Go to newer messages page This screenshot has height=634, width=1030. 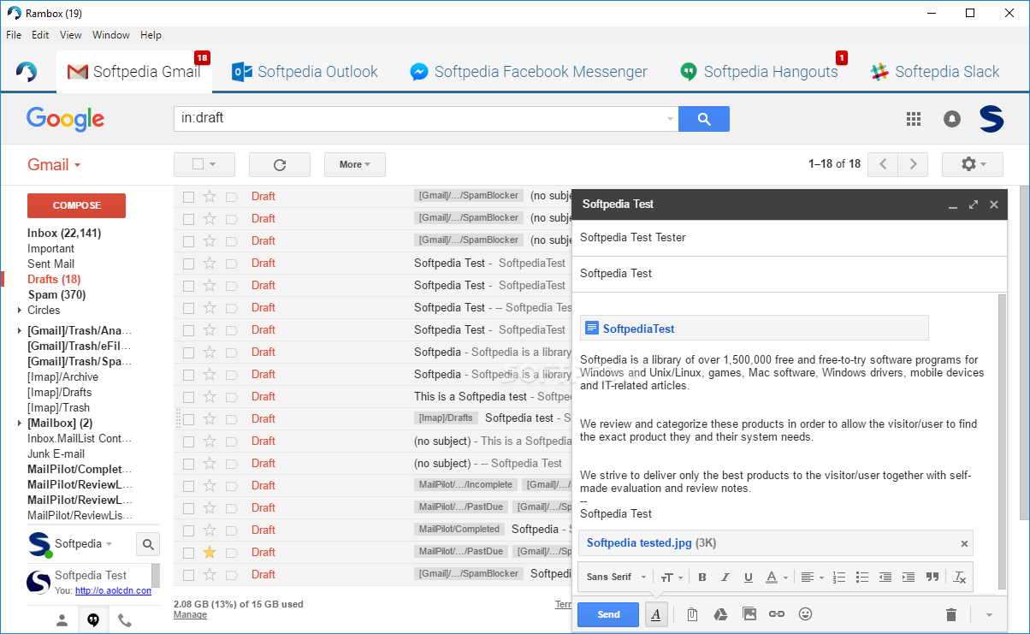[883, 164]
